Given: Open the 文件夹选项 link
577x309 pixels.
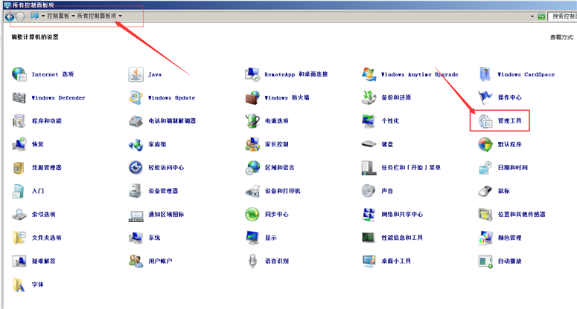Looking at the screenshot, I should 47,238.
